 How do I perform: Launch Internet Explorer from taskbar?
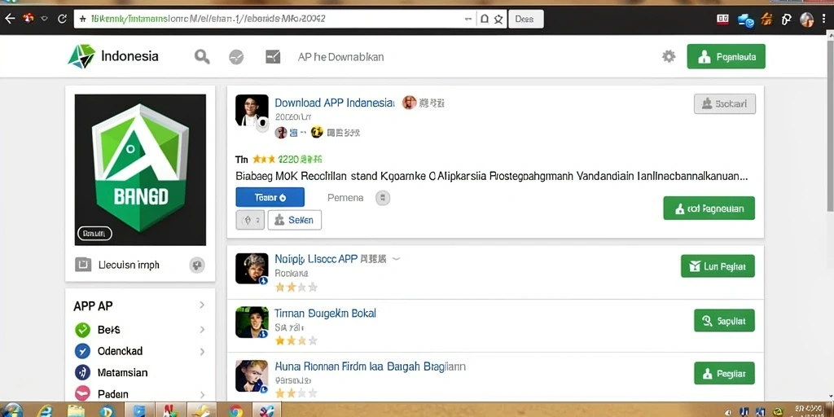pos(45,410)
